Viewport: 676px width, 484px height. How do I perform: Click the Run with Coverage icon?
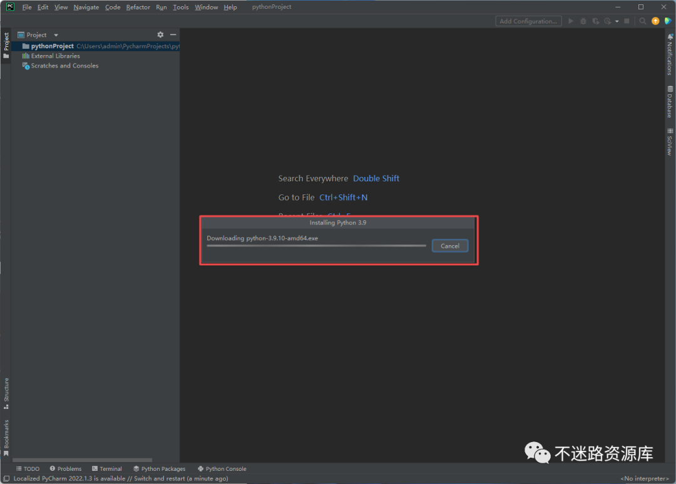pyautogui.click(x=596, y=21)
